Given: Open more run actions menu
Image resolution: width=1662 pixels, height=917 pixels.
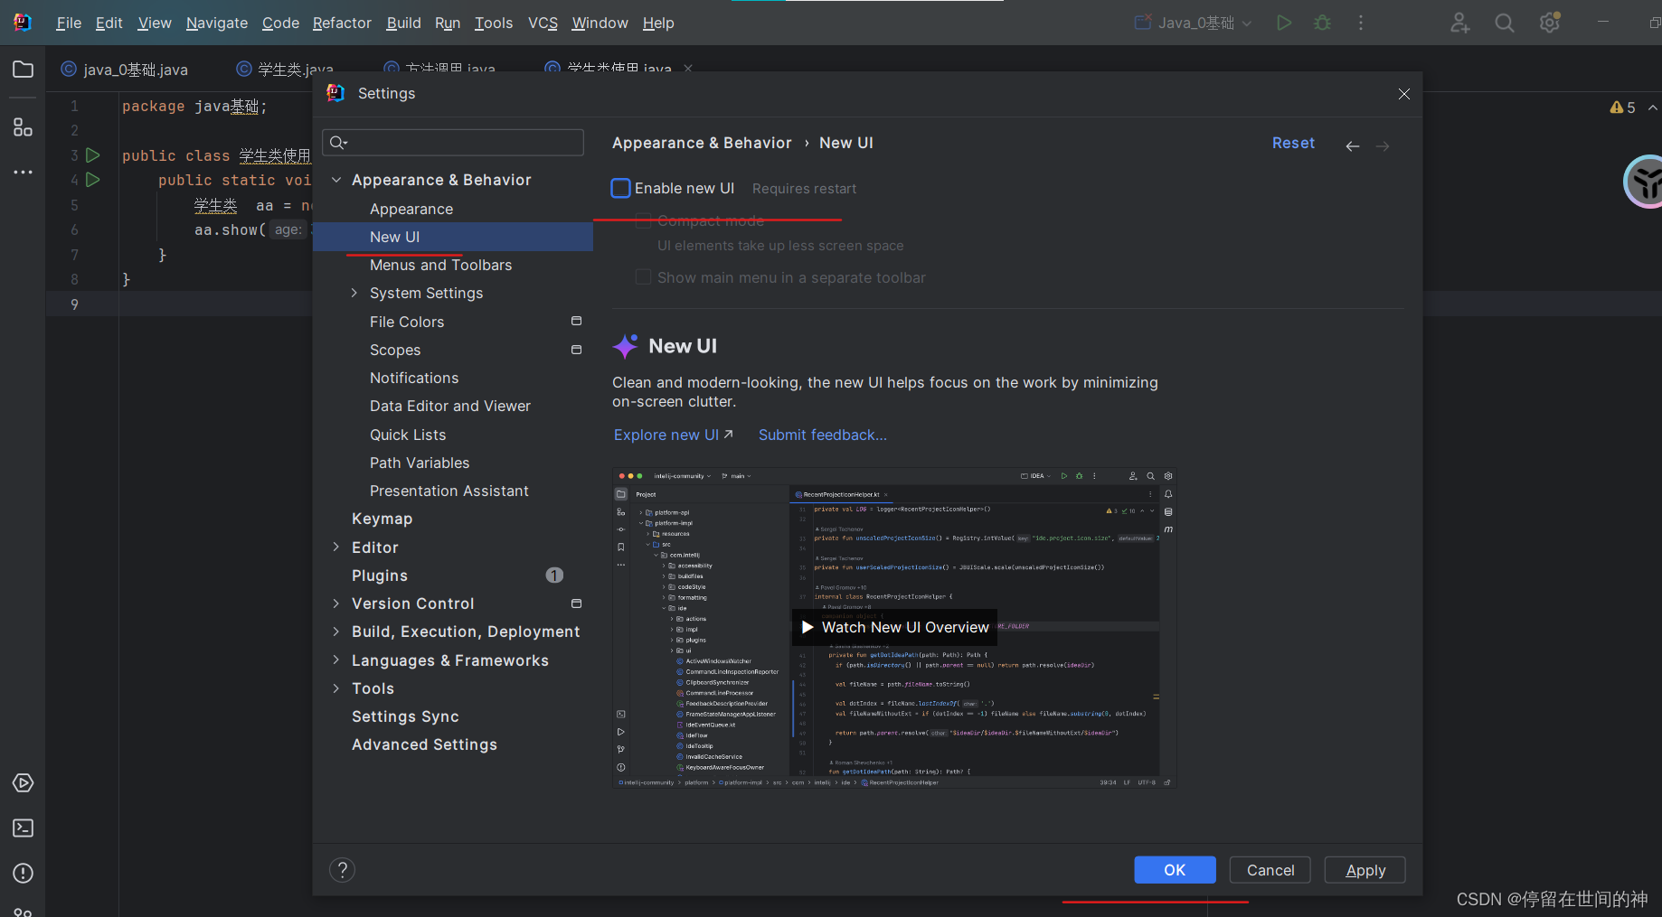Looking at the screenshot, I should [x=1361, y=23].
